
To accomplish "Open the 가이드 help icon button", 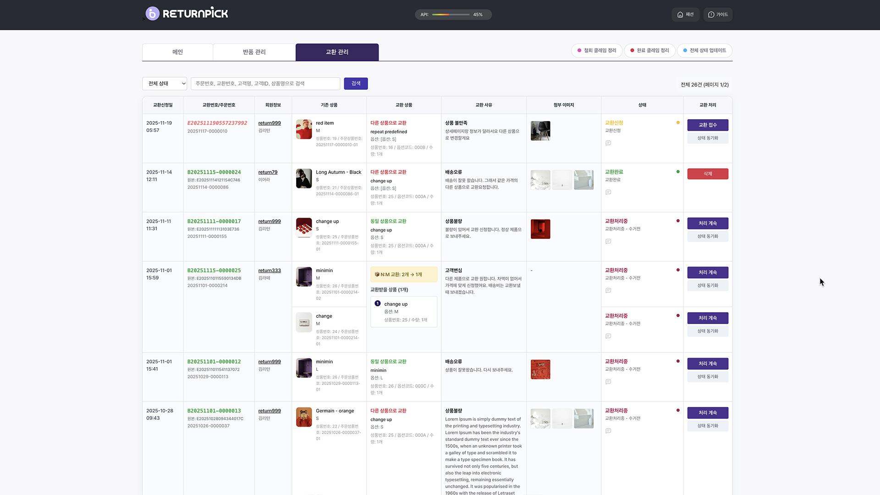I will (x=718, y=15).
